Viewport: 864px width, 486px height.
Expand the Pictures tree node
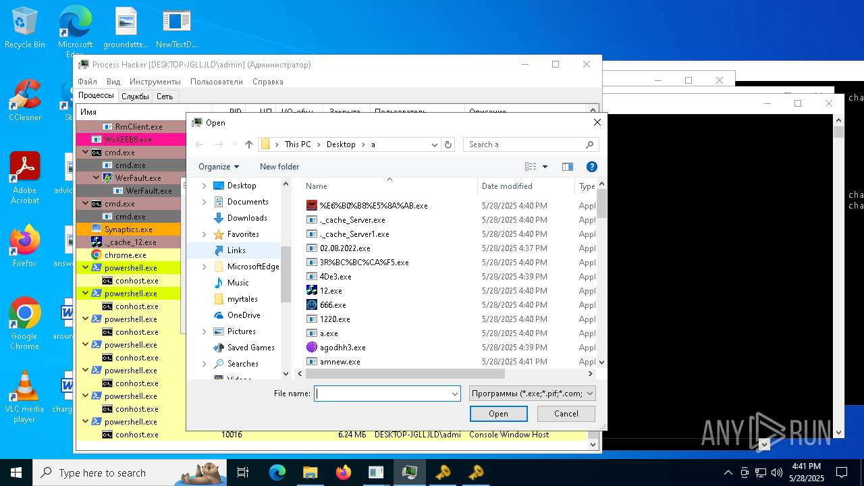[x=205, y=331]
